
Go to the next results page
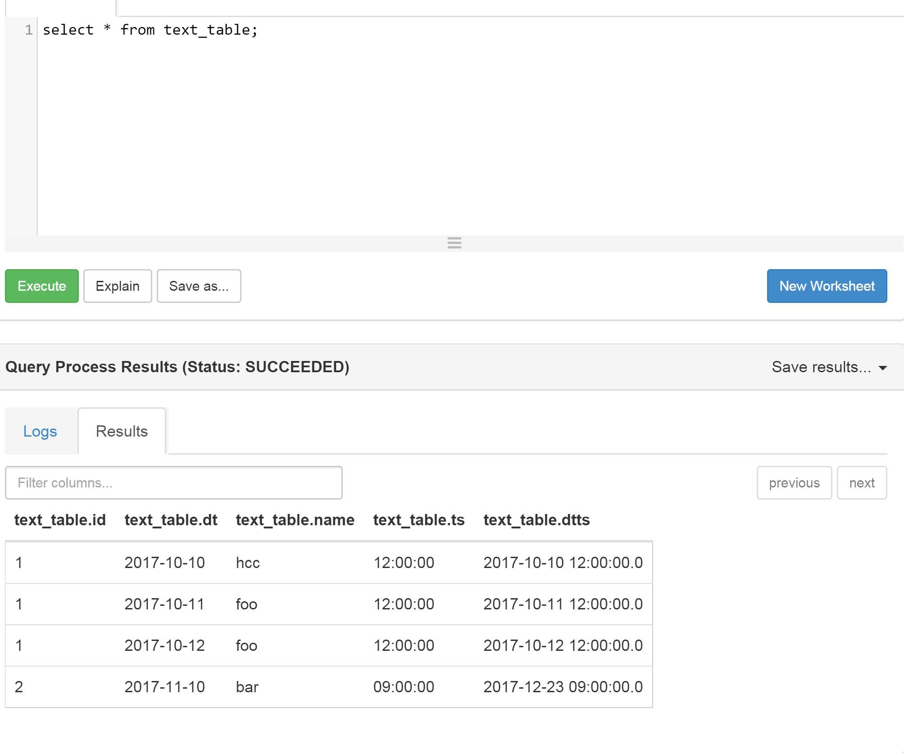pyautogui.click(x=861, y=482)
